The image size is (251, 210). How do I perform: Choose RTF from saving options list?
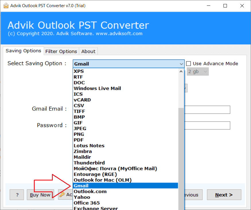pyautogui.click(x=126, y=77)
